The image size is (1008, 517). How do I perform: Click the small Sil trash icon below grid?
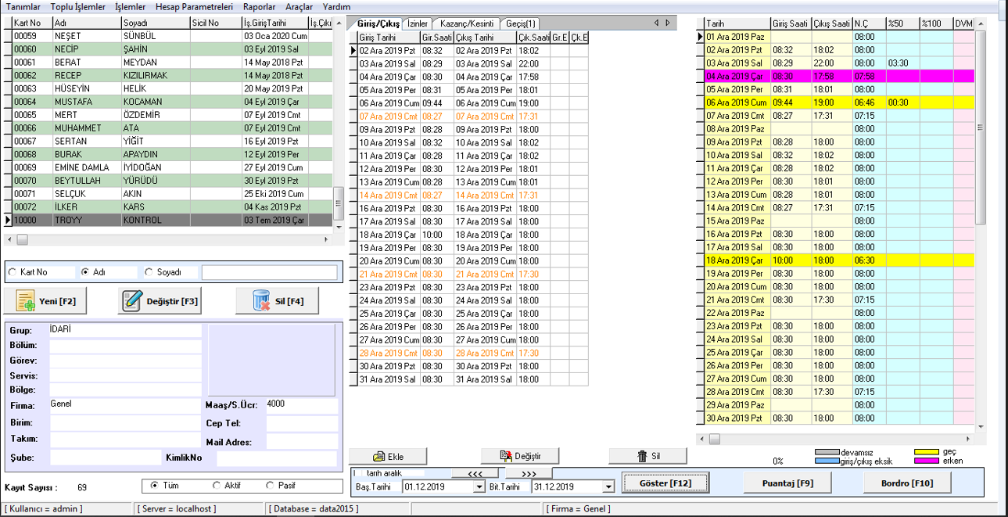[642, 457]
